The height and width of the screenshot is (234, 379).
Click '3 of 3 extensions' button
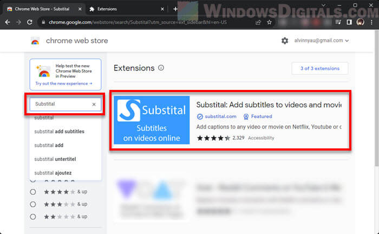pos(320,68)
